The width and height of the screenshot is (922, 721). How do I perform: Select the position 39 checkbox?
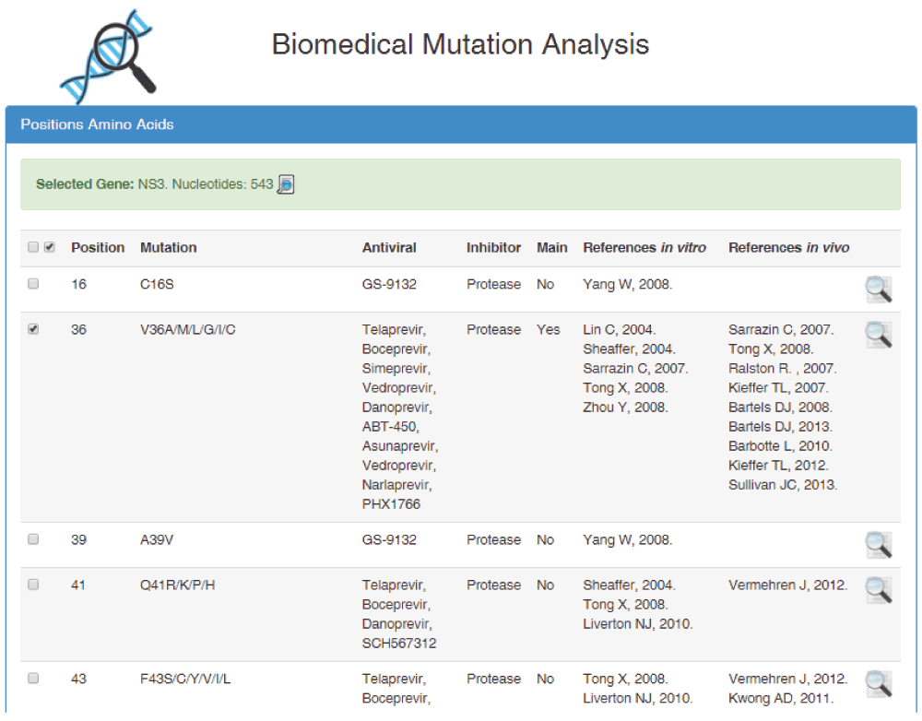(34, 539)
